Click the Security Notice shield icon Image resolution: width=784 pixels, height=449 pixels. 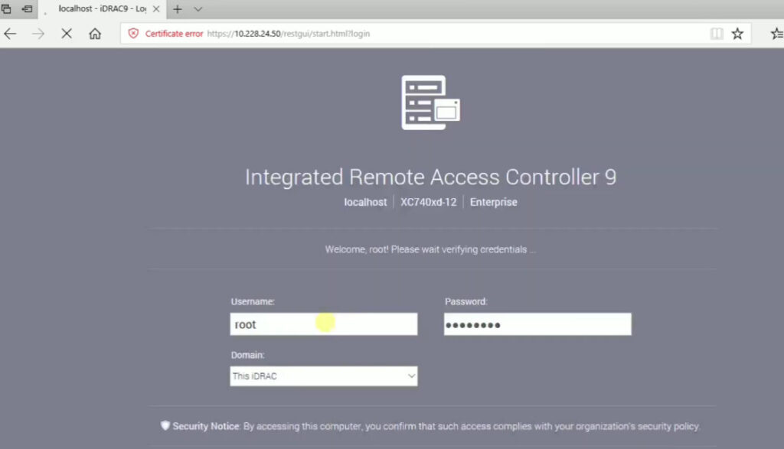coord(165,425)
